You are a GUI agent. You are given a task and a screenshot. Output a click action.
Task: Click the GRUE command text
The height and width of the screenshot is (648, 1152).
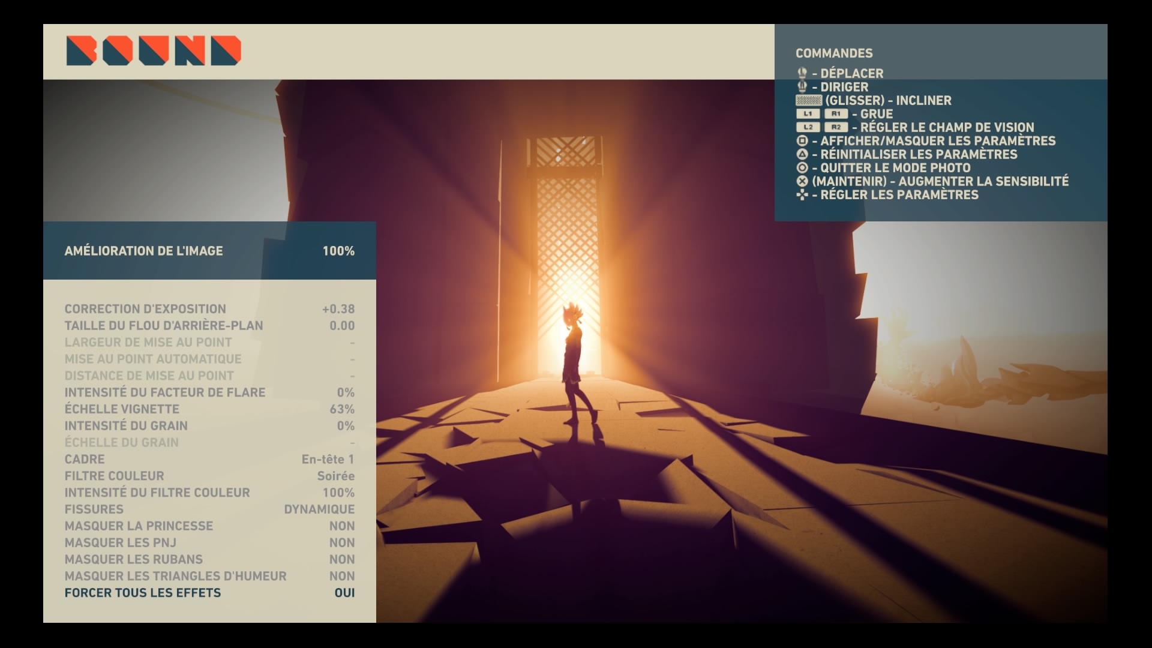877,114
